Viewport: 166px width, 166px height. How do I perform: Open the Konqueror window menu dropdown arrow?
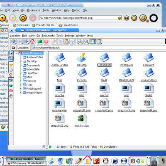coord(12,30)
